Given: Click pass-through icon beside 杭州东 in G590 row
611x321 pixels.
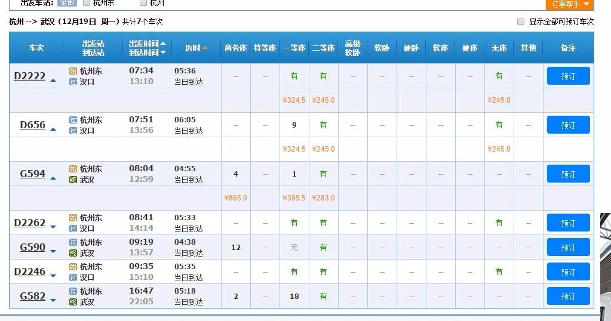Looking at the screenshot, I should tap(73, 242).
